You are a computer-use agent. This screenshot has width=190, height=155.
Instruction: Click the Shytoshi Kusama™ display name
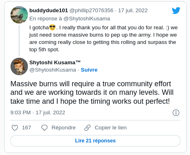[55, 63]
